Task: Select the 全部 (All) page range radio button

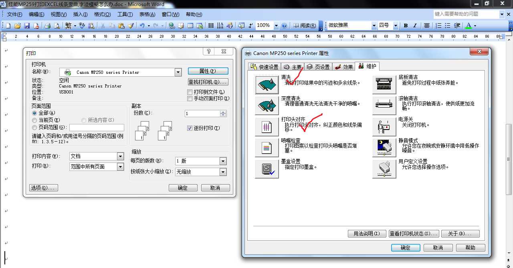Action: pyautogui.click(x=34, y=113)
